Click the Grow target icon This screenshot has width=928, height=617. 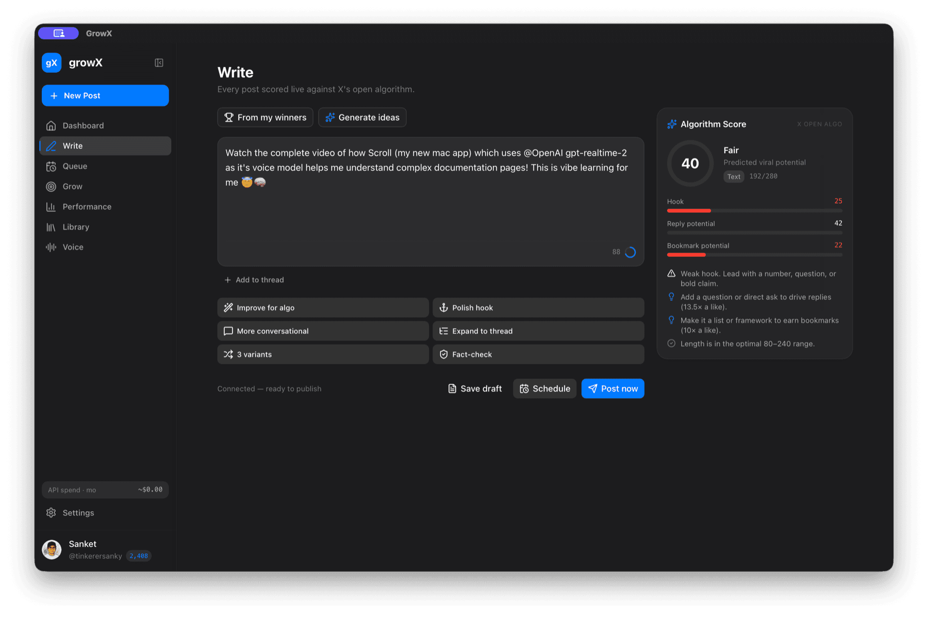[x=51, y=186]
